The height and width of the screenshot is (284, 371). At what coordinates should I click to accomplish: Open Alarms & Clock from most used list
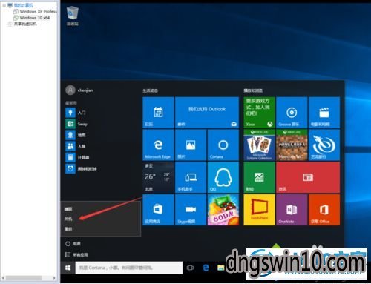point(81,169)
